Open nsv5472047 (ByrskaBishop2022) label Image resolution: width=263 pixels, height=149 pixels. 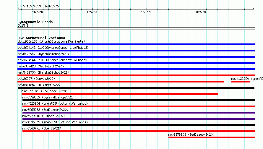tap(43, 54)
